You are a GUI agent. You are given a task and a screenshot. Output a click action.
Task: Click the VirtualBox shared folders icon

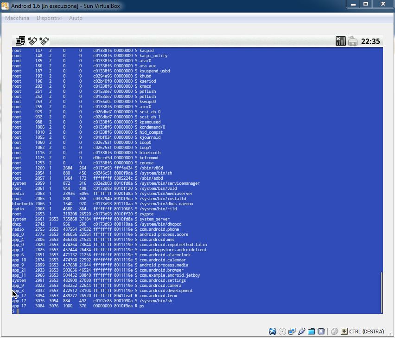pyautogui.click(x=312, y=331)
